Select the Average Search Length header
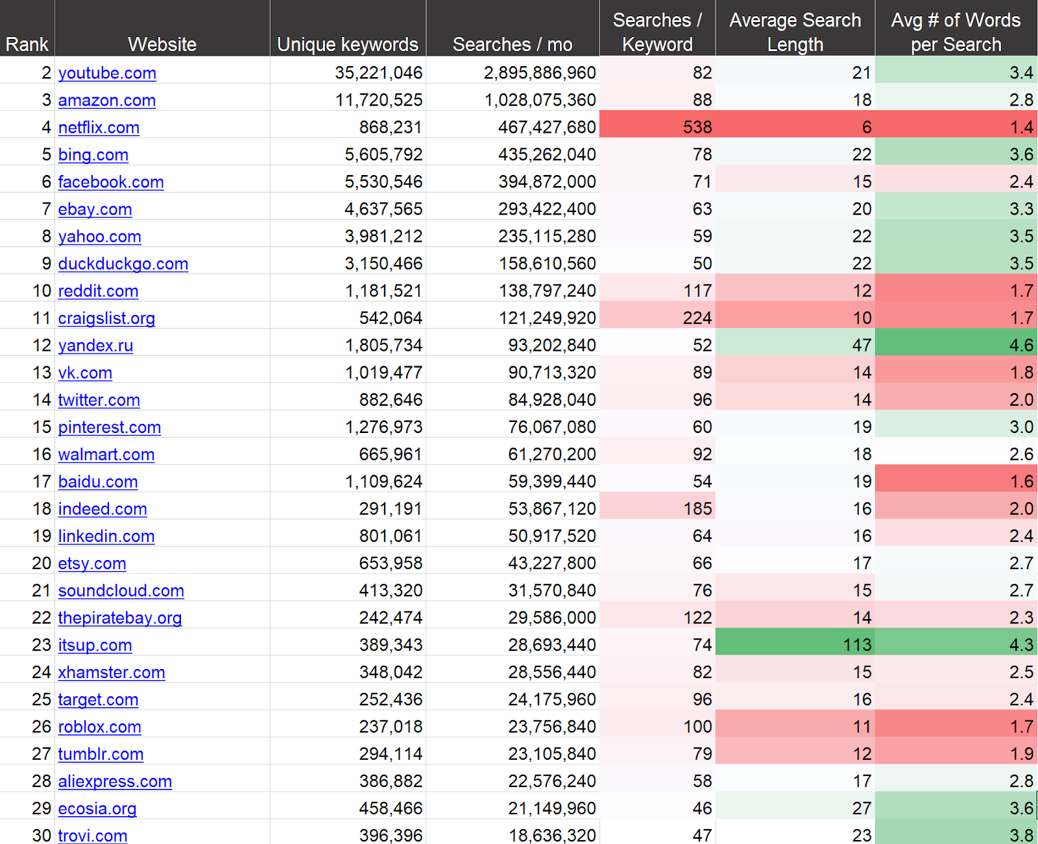Image resolution: width=1038 pixels, height=844 pixels. (795, 29)
